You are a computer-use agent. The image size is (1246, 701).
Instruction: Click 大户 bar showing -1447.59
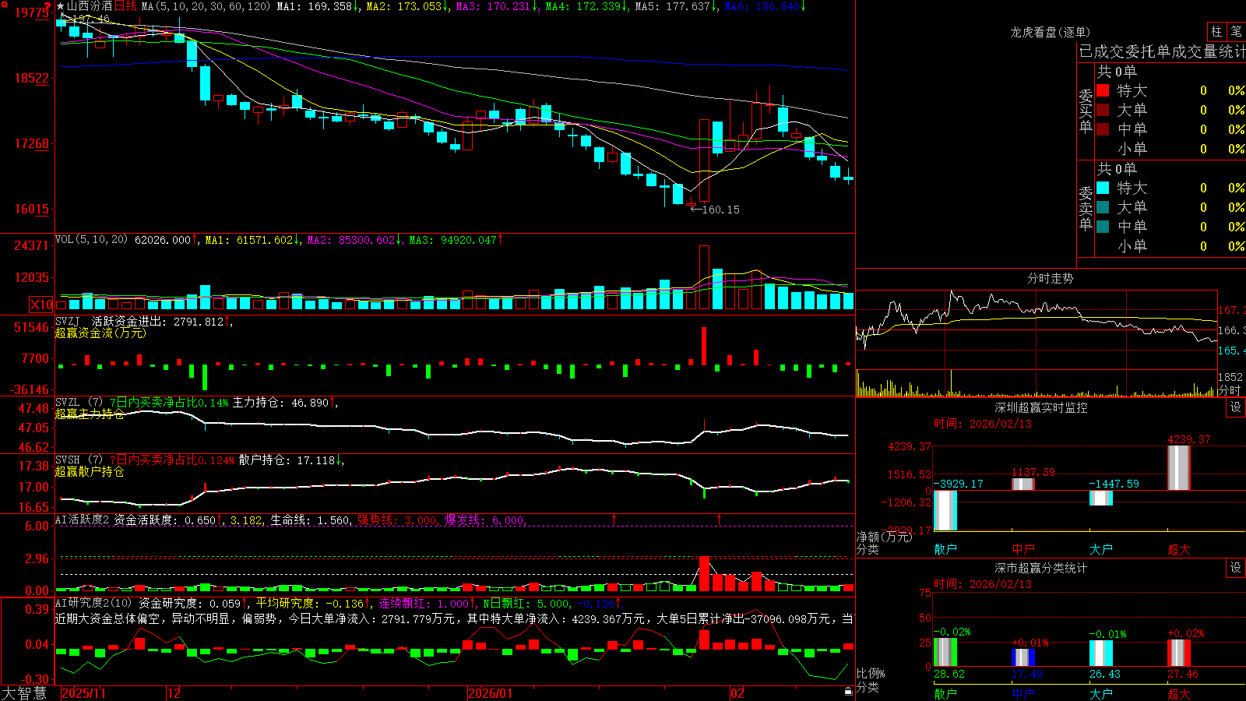[1101, 498]
